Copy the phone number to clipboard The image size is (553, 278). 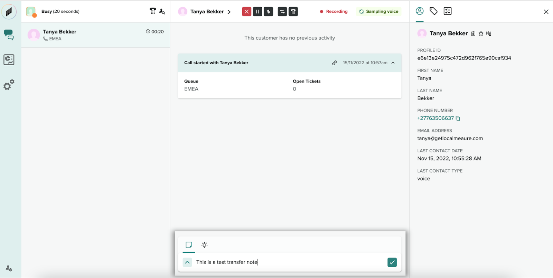(458, 118)
